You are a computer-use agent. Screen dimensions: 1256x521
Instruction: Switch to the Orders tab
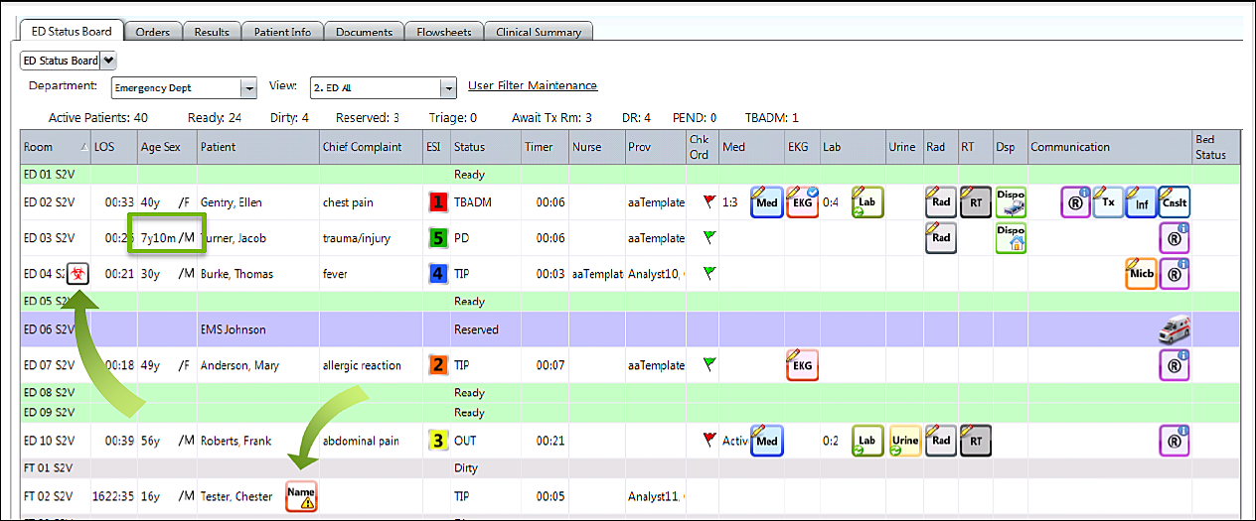coord(152,32)
